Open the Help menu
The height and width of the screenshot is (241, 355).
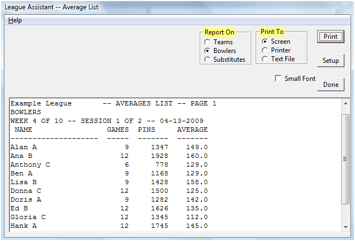coord(15,20)
